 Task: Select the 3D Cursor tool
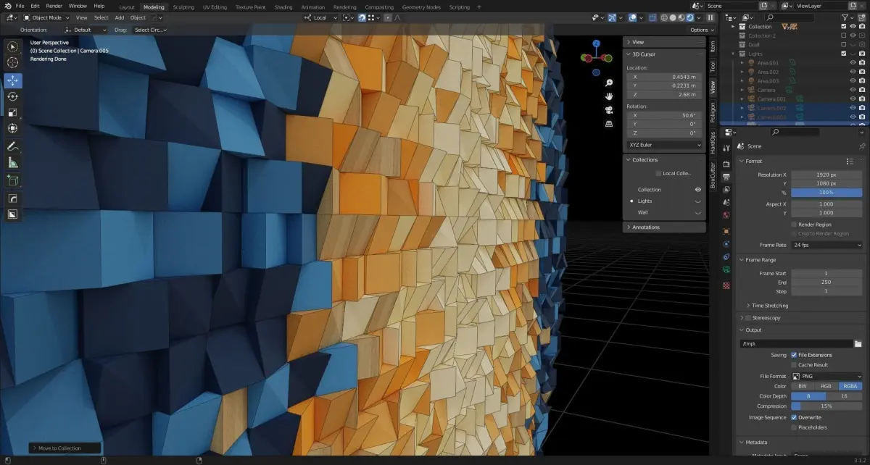click(x=13, y=63)
